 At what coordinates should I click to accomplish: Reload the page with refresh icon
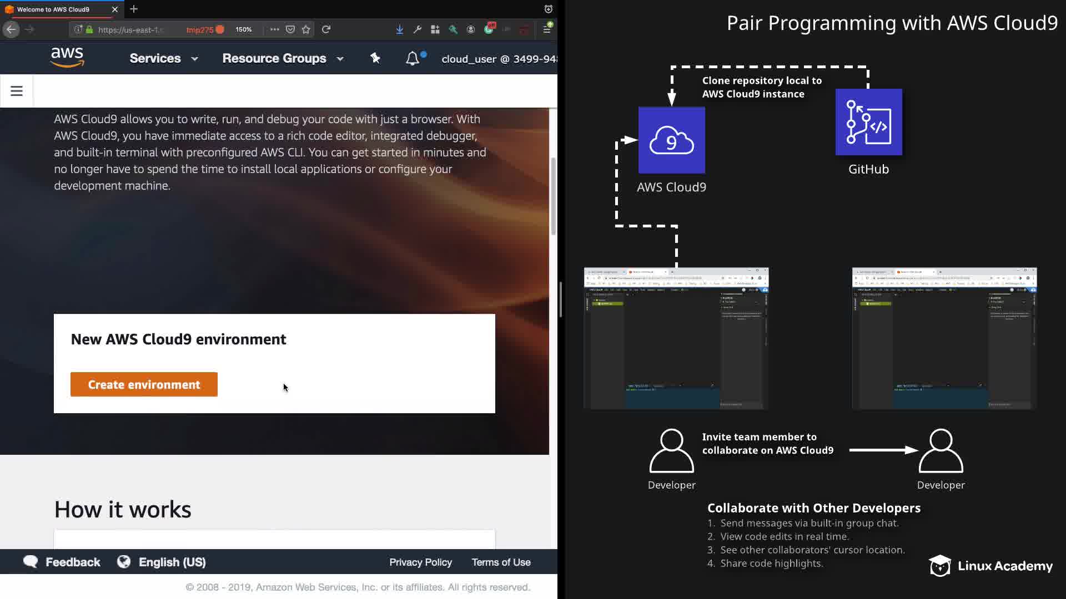tap(326, 29)
